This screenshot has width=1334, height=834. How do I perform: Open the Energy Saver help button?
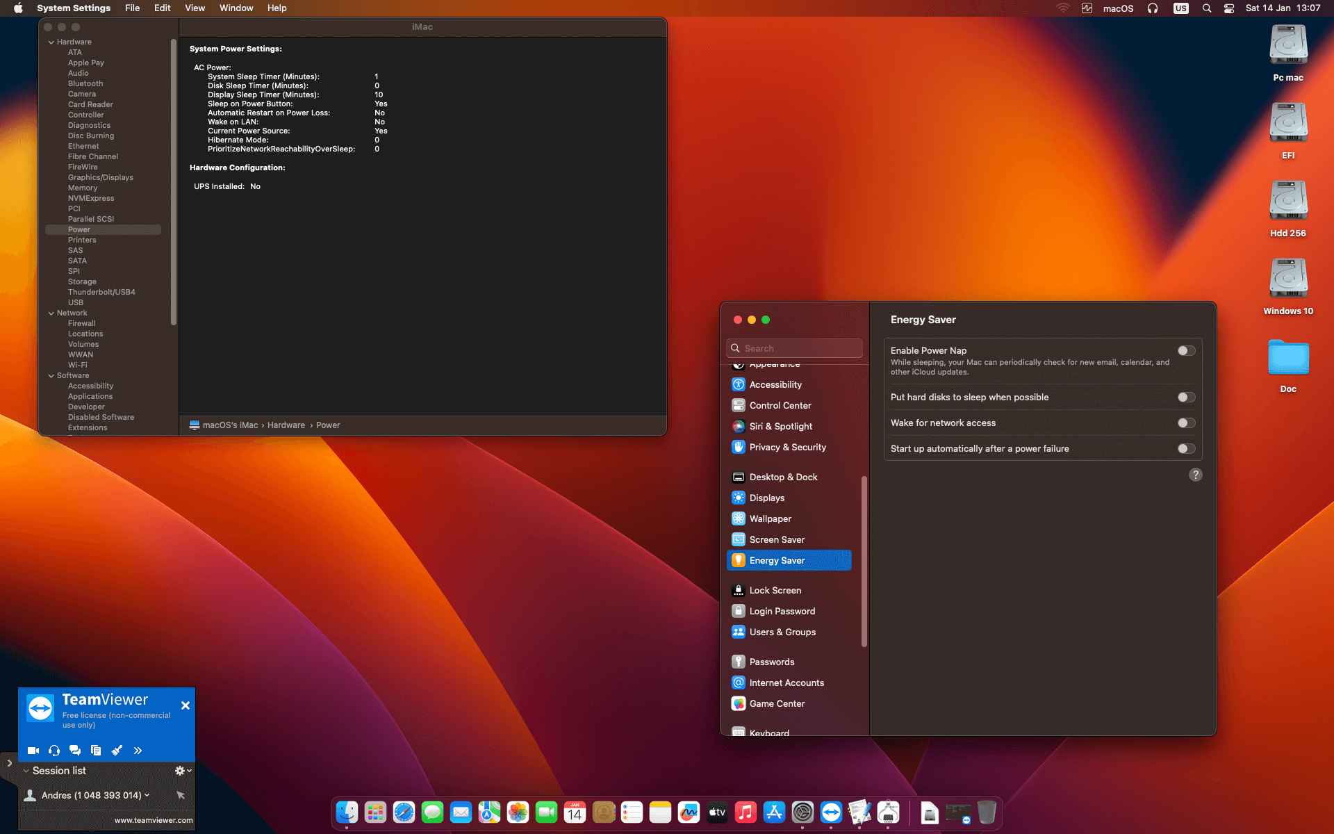tap(1196, 475)
